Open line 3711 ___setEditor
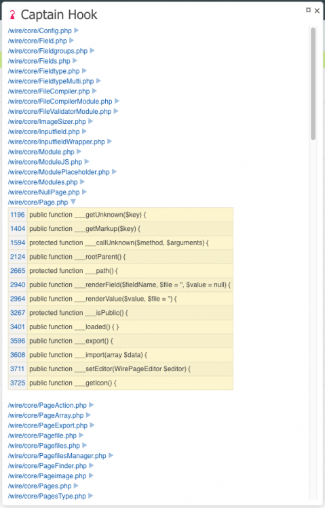This screenshot has width=325, height=508. tap(18, 368)
